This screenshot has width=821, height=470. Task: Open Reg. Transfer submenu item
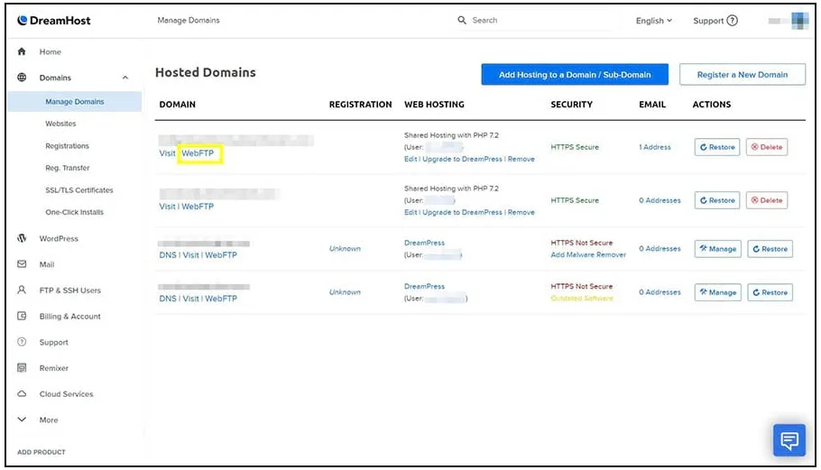67,168
